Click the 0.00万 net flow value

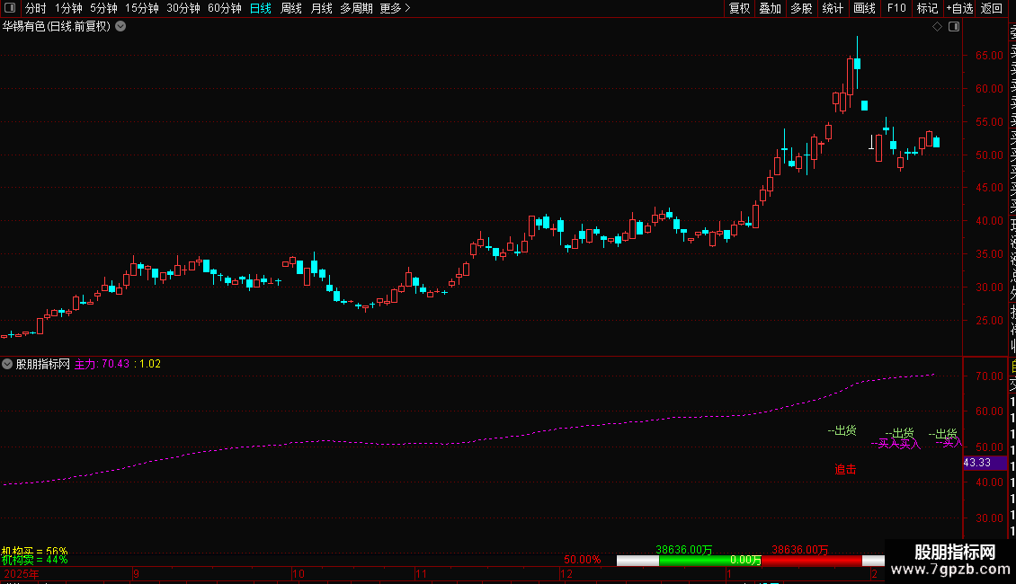point(745,560)
